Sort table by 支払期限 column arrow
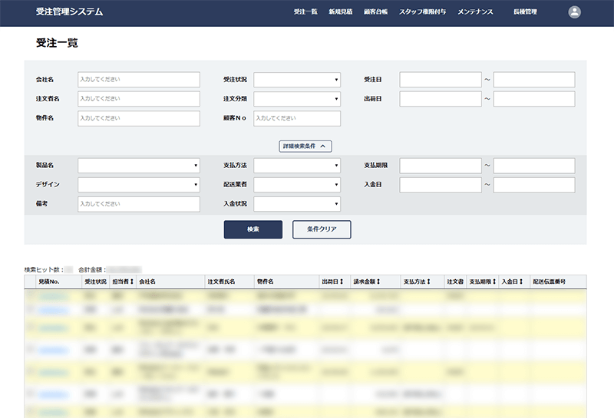Viewport: 614px width, 418px height. click(x=494, y=282)
